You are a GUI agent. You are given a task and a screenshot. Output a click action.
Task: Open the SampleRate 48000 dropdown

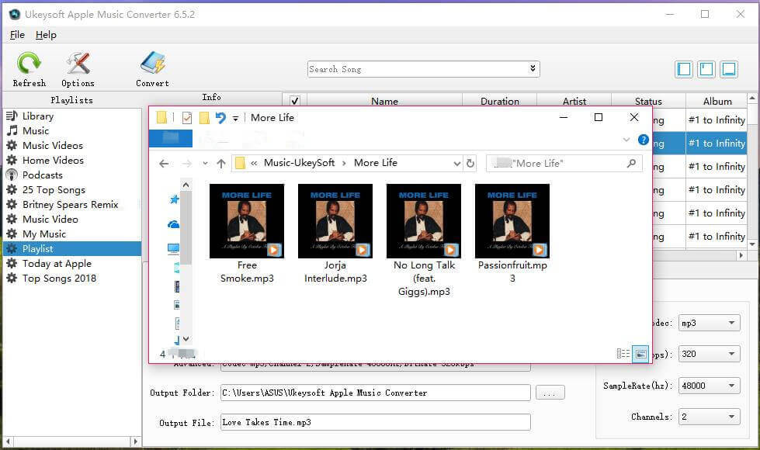click(x=709, y=386)
